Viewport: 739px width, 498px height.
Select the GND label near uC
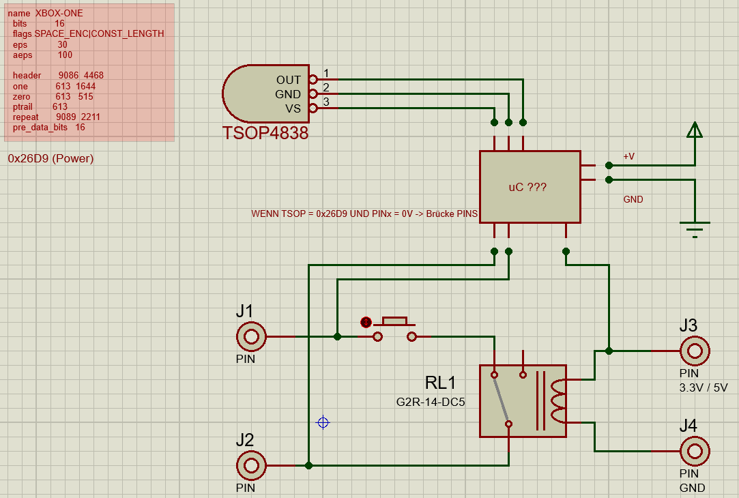pyautogui.click(x=633, y=199)
